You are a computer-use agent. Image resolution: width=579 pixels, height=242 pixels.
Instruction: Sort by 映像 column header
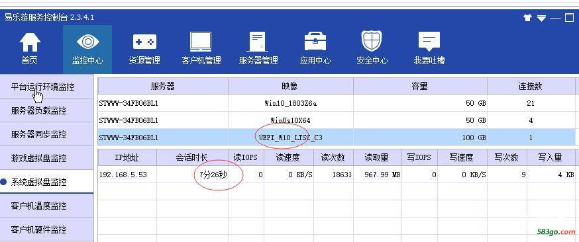(x=291, y=86)
